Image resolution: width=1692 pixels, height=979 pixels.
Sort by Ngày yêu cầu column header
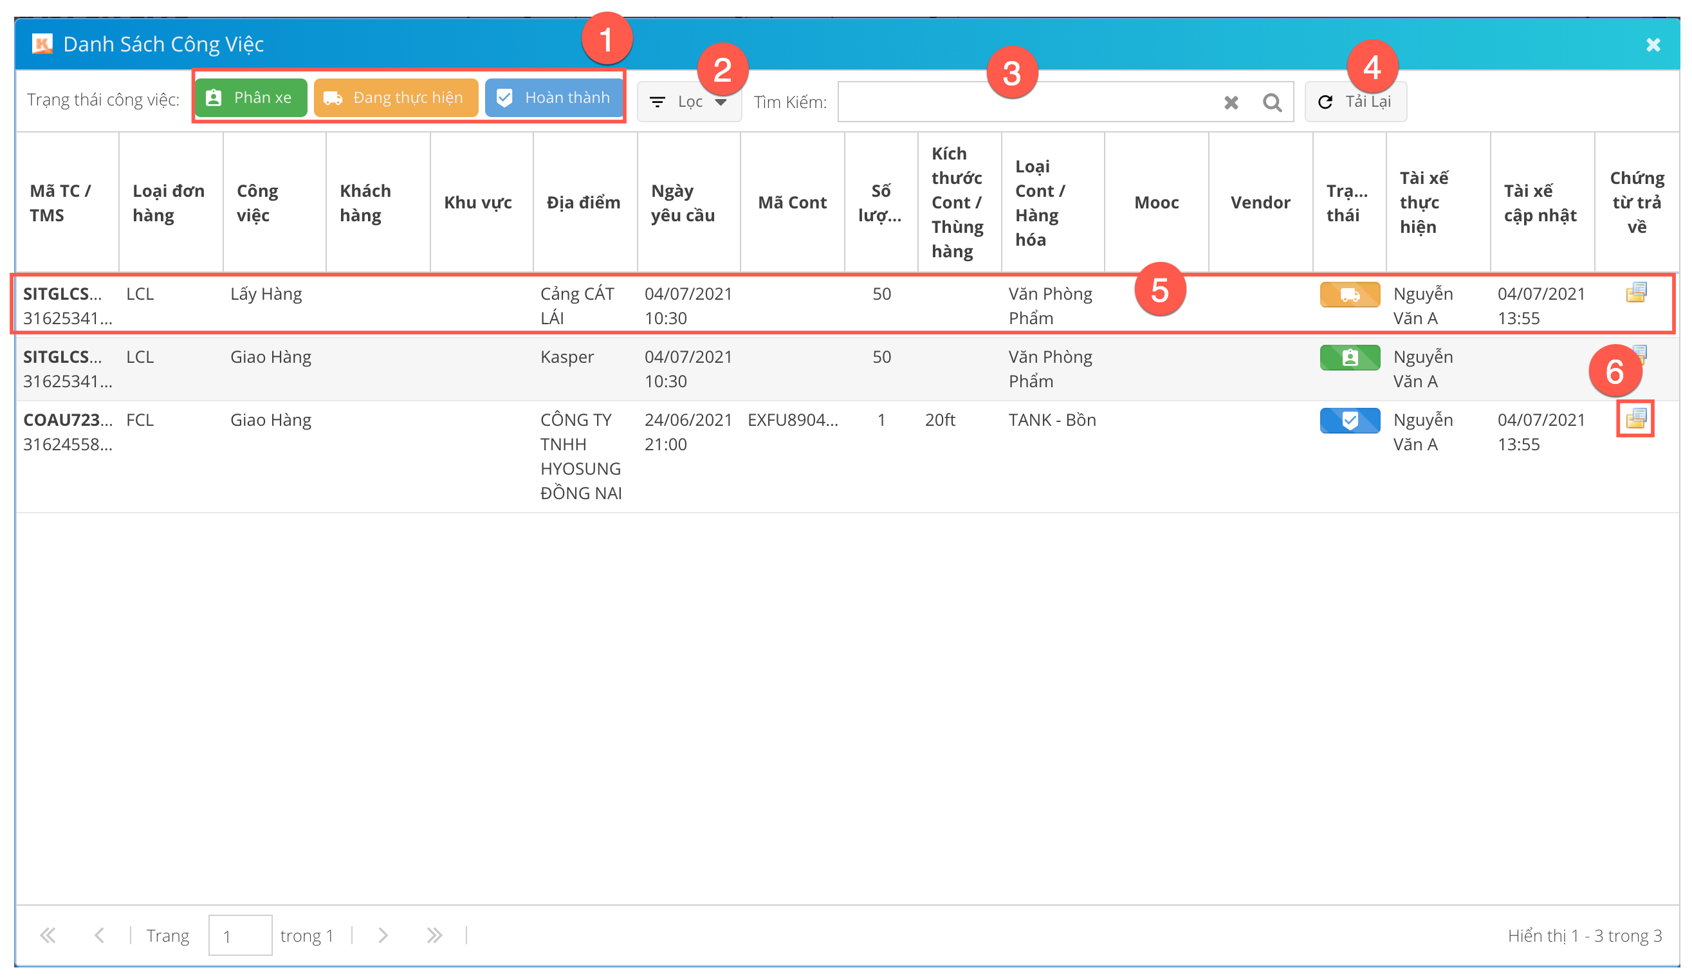point(682,203)
